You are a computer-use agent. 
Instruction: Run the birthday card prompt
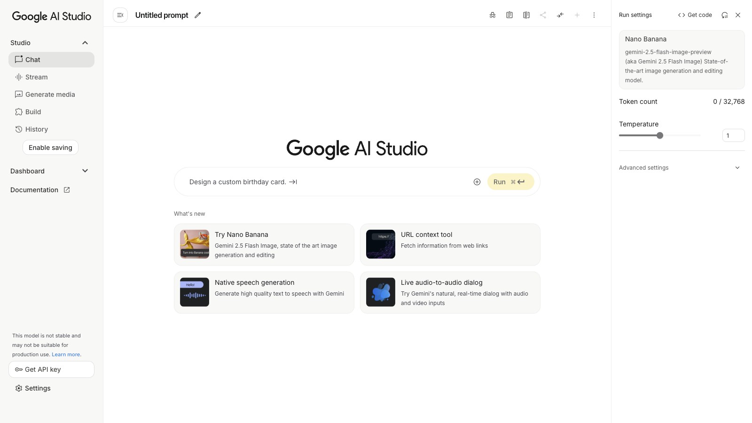point(510,182)
